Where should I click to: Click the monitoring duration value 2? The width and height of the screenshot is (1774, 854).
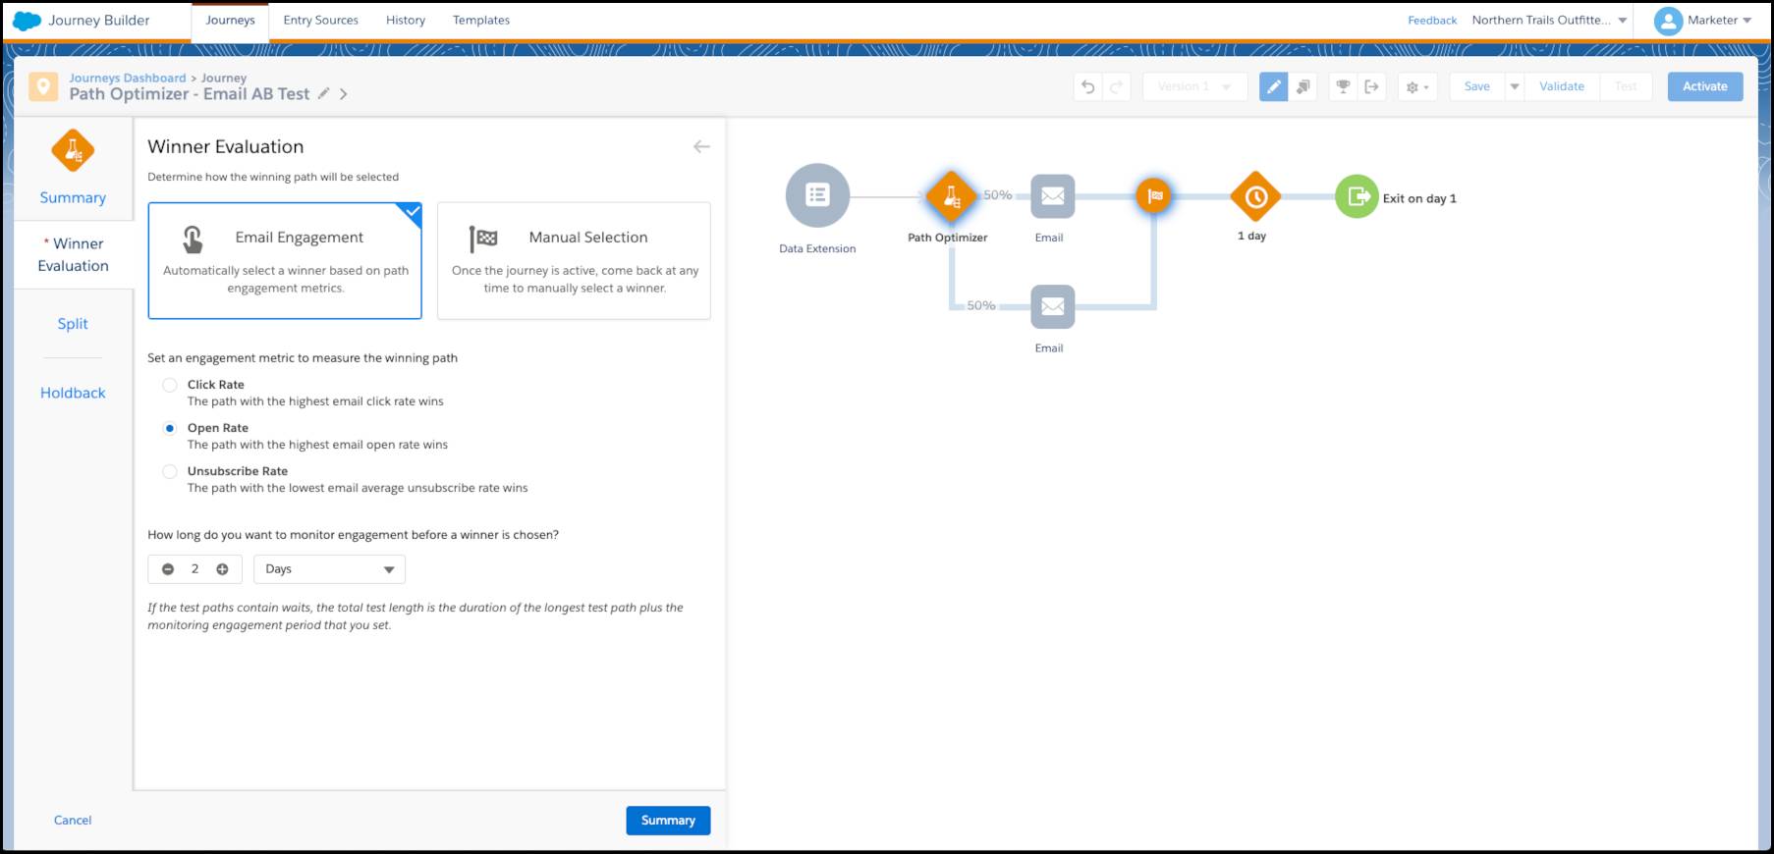(x=194, y=569)
